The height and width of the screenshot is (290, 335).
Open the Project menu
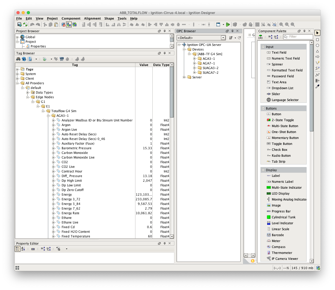[52, 19]
